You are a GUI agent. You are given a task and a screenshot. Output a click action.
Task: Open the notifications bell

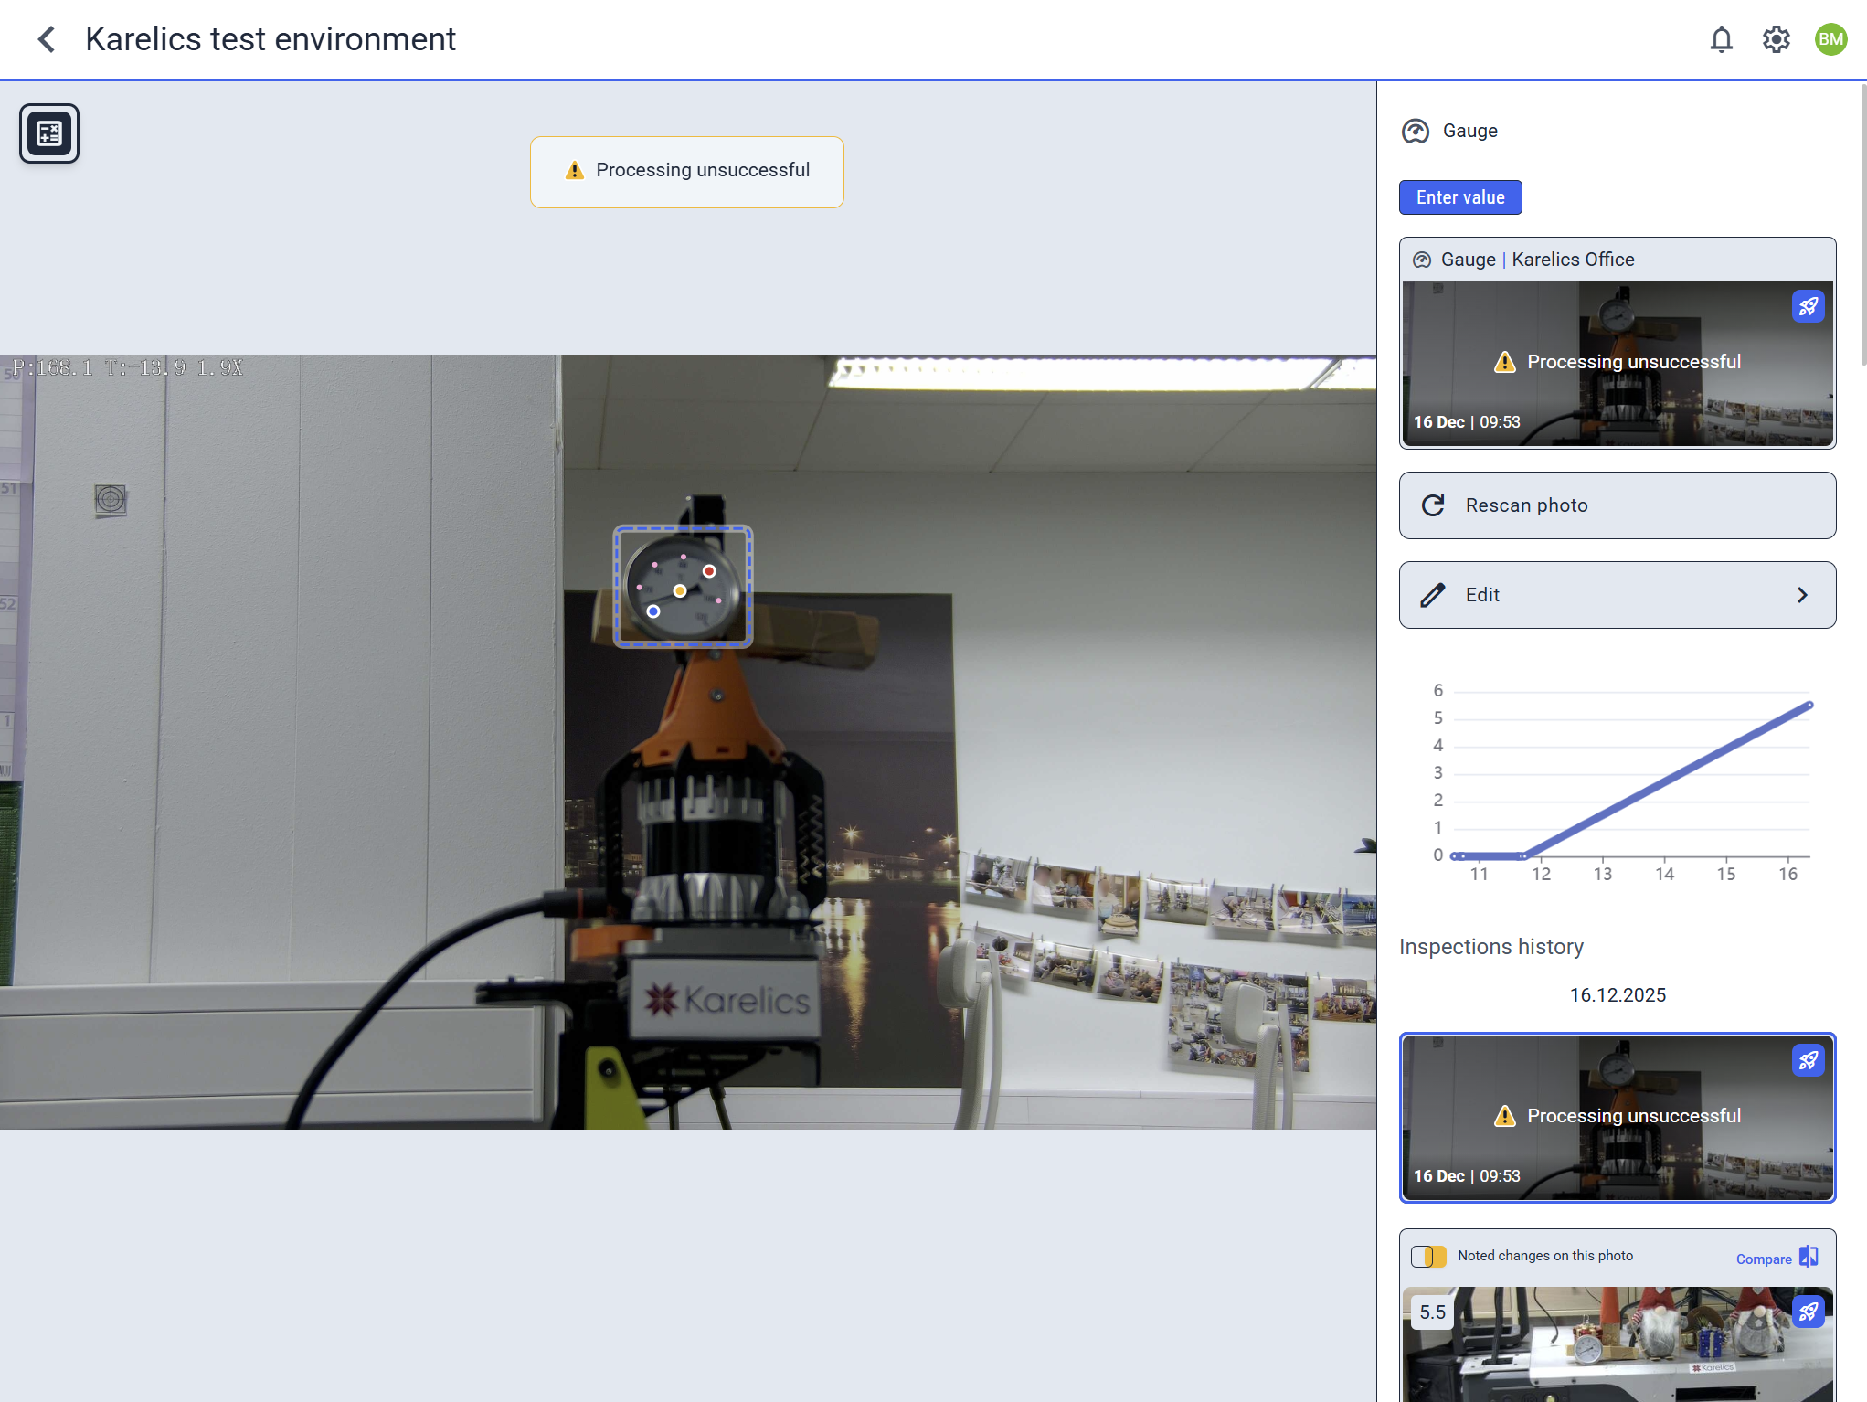pyautogui.click(x=1721, y=39)
